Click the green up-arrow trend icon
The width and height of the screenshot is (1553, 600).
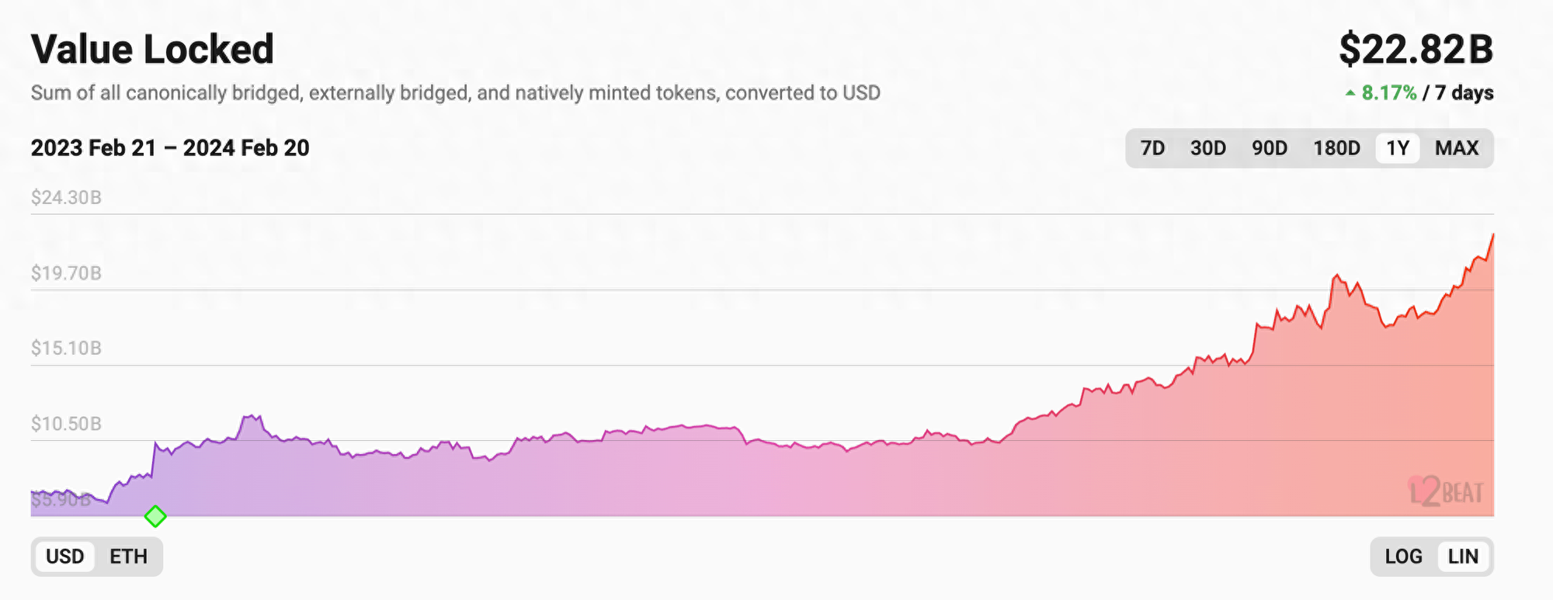pyautogui.click(x=1350, y=93)
